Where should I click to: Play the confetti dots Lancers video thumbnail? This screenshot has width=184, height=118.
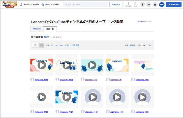(67, 65)
